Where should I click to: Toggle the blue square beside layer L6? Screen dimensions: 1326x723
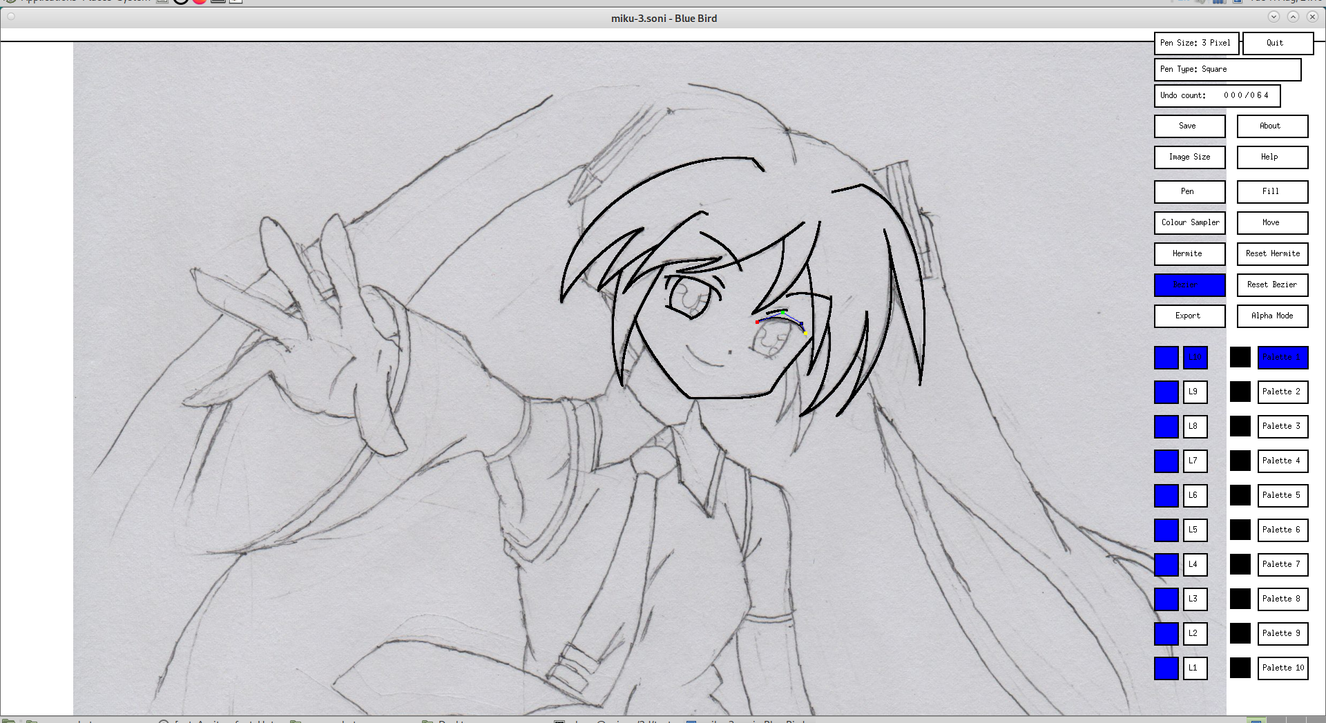(1166, 496)
